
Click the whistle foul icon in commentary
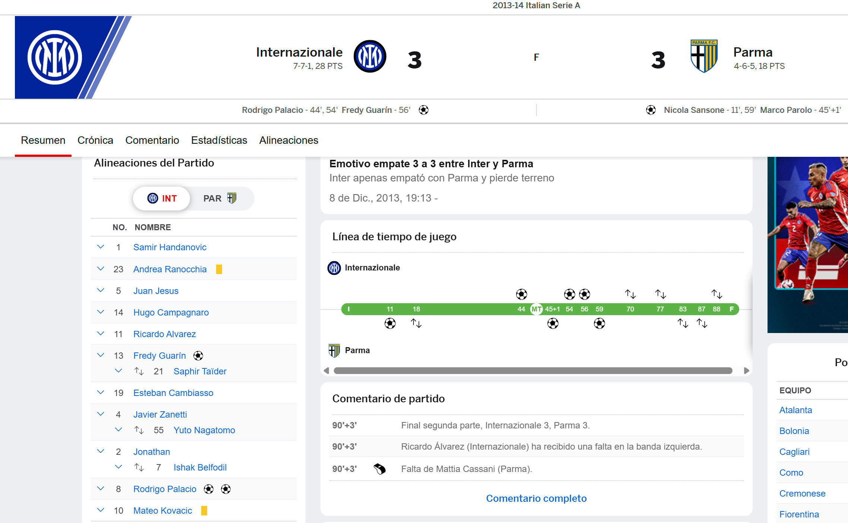click(380, 469)
